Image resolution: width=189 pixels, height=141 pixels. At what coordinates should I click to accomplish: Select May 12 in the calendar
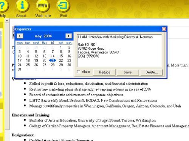[36, 56]
